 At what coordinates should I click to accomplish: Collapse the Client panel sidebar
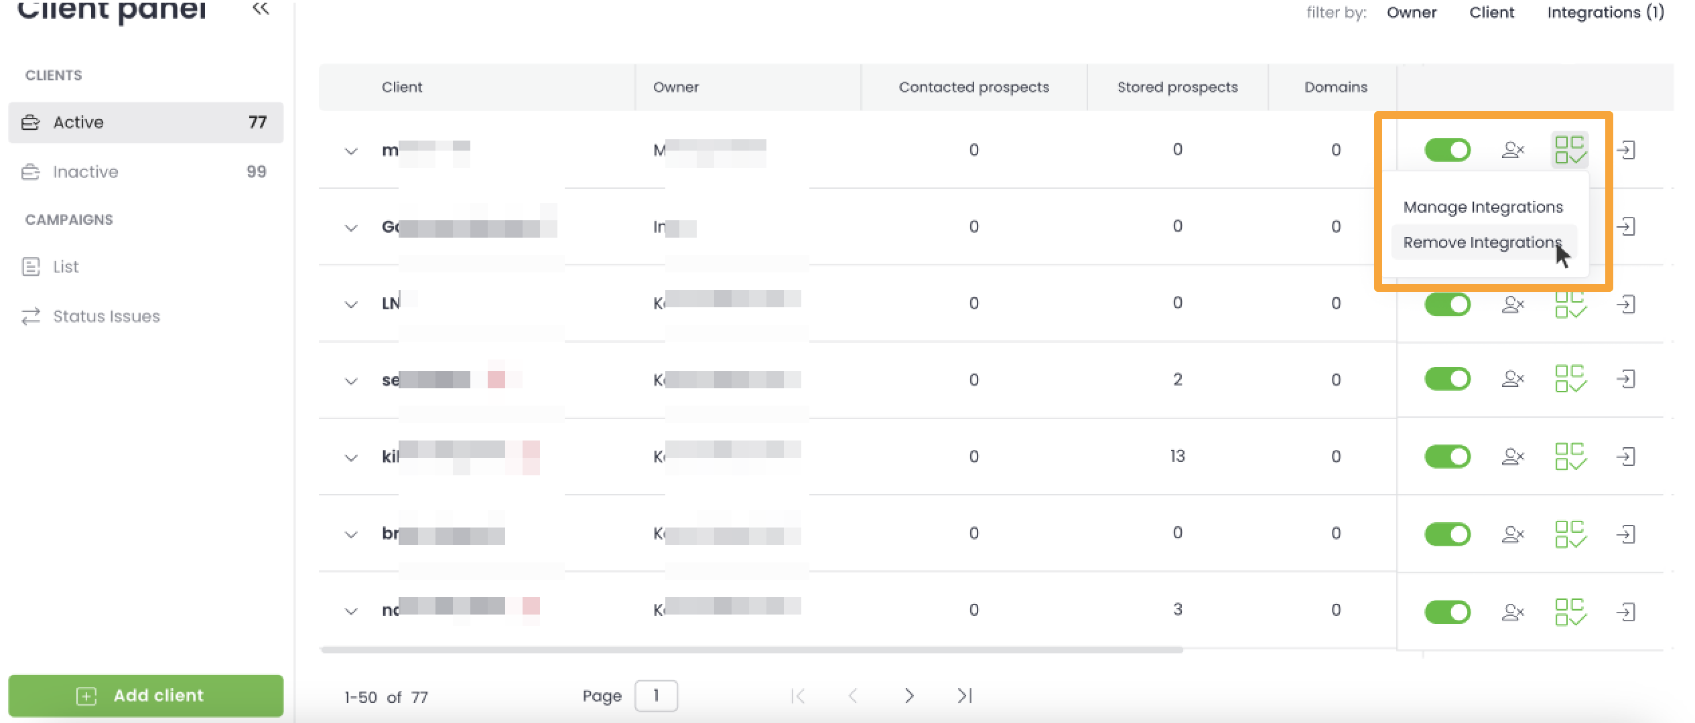(x=261, y=9)
